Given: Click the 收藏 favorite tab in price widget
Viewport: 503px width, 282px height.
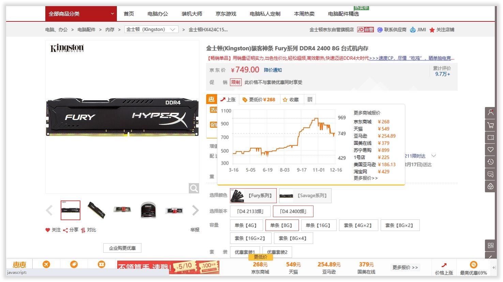Looking at the screenshot, I should pos(291,99).
